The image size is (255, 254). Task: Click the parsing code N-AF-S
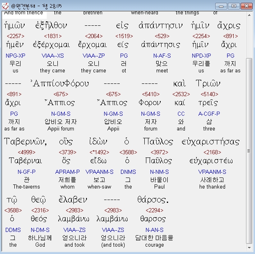pyautogui.click(x=162, y=56)
